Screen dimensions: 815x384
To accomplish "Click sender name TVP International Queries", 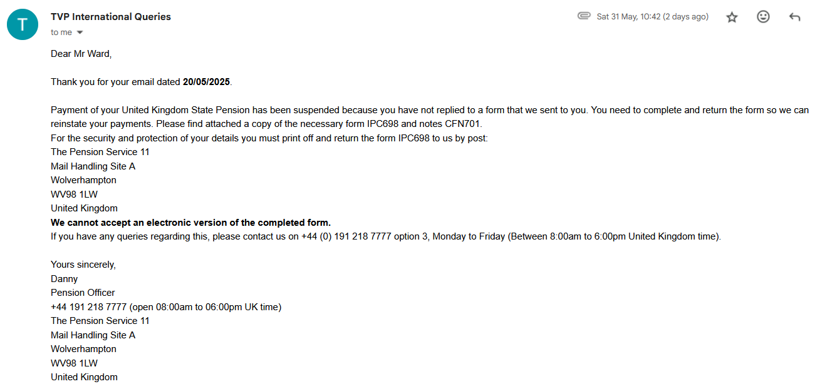I will point(111,17).
